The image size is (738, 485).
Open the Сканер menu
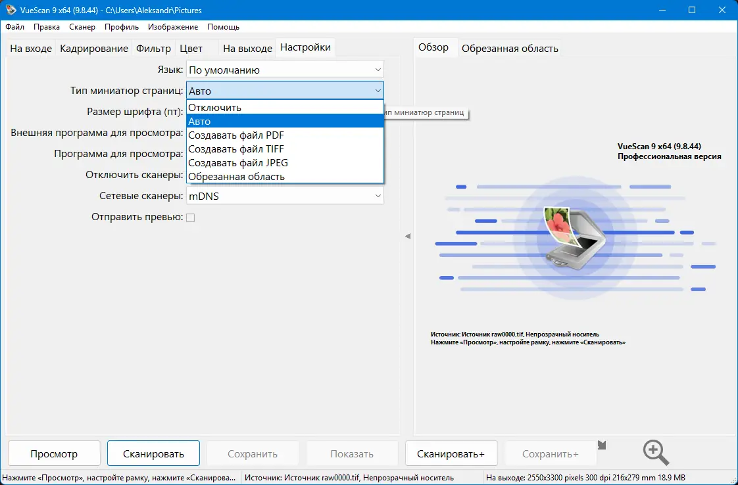(82, 27)
